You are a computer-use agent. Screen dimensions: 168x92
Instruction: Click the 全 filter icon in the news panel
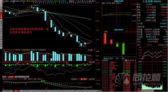[x=126, y=60]
